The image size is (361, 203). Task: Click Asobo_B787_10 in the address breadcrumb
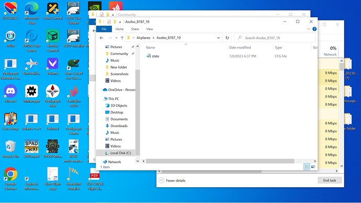tap(168, 38)
